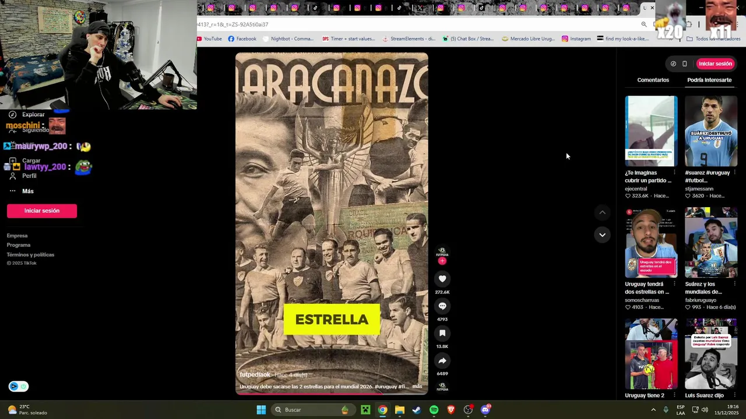The image size is (746, 419).
Task: Open find my look-a-like bookmark
Action: click(x=623, y=39)
